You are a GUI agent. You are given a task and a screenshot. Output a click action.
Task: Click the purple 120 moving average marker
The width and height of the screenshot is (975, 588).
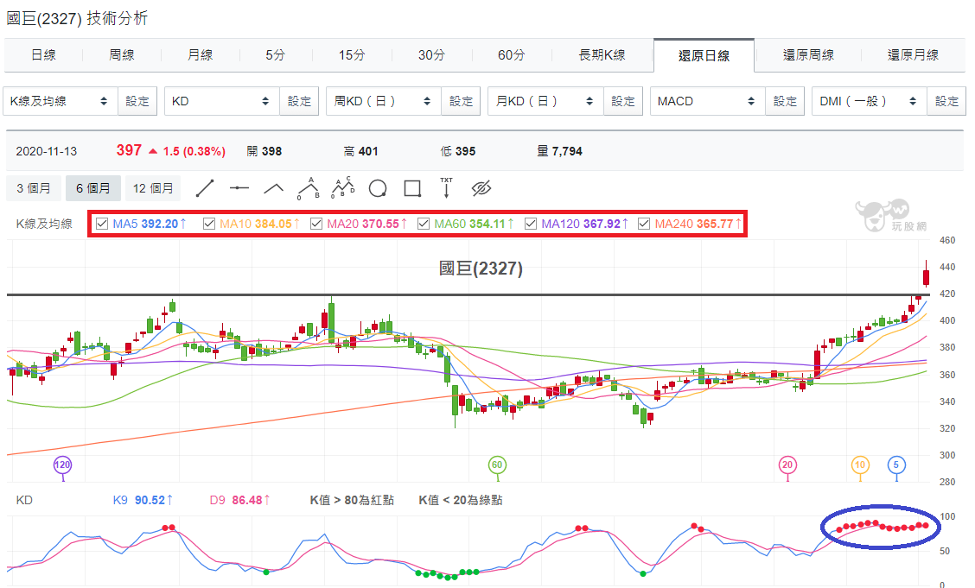click(x=62, y=465)
